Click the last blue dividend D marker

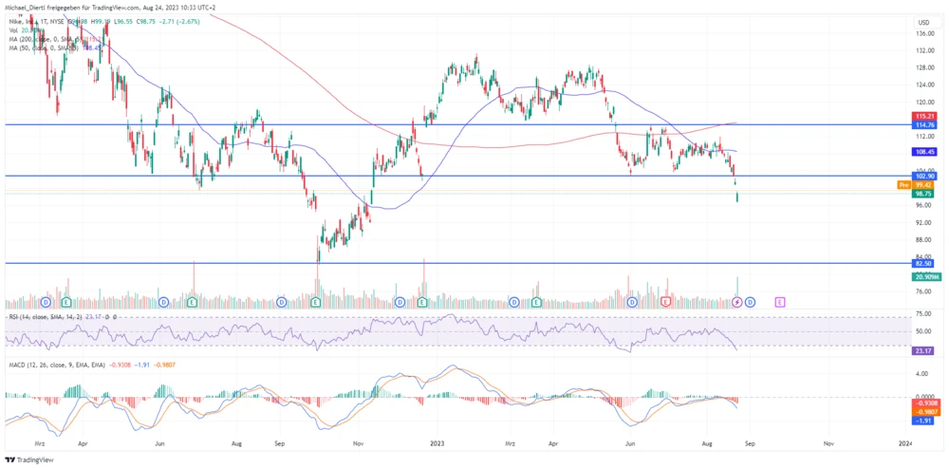pyautogui.click(x=750, y=302)
